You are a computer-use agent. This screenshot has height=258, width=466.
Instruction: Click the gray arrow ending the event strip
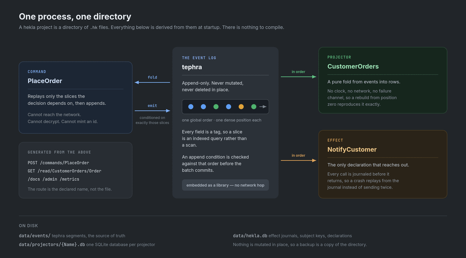[x=263, y=107]
